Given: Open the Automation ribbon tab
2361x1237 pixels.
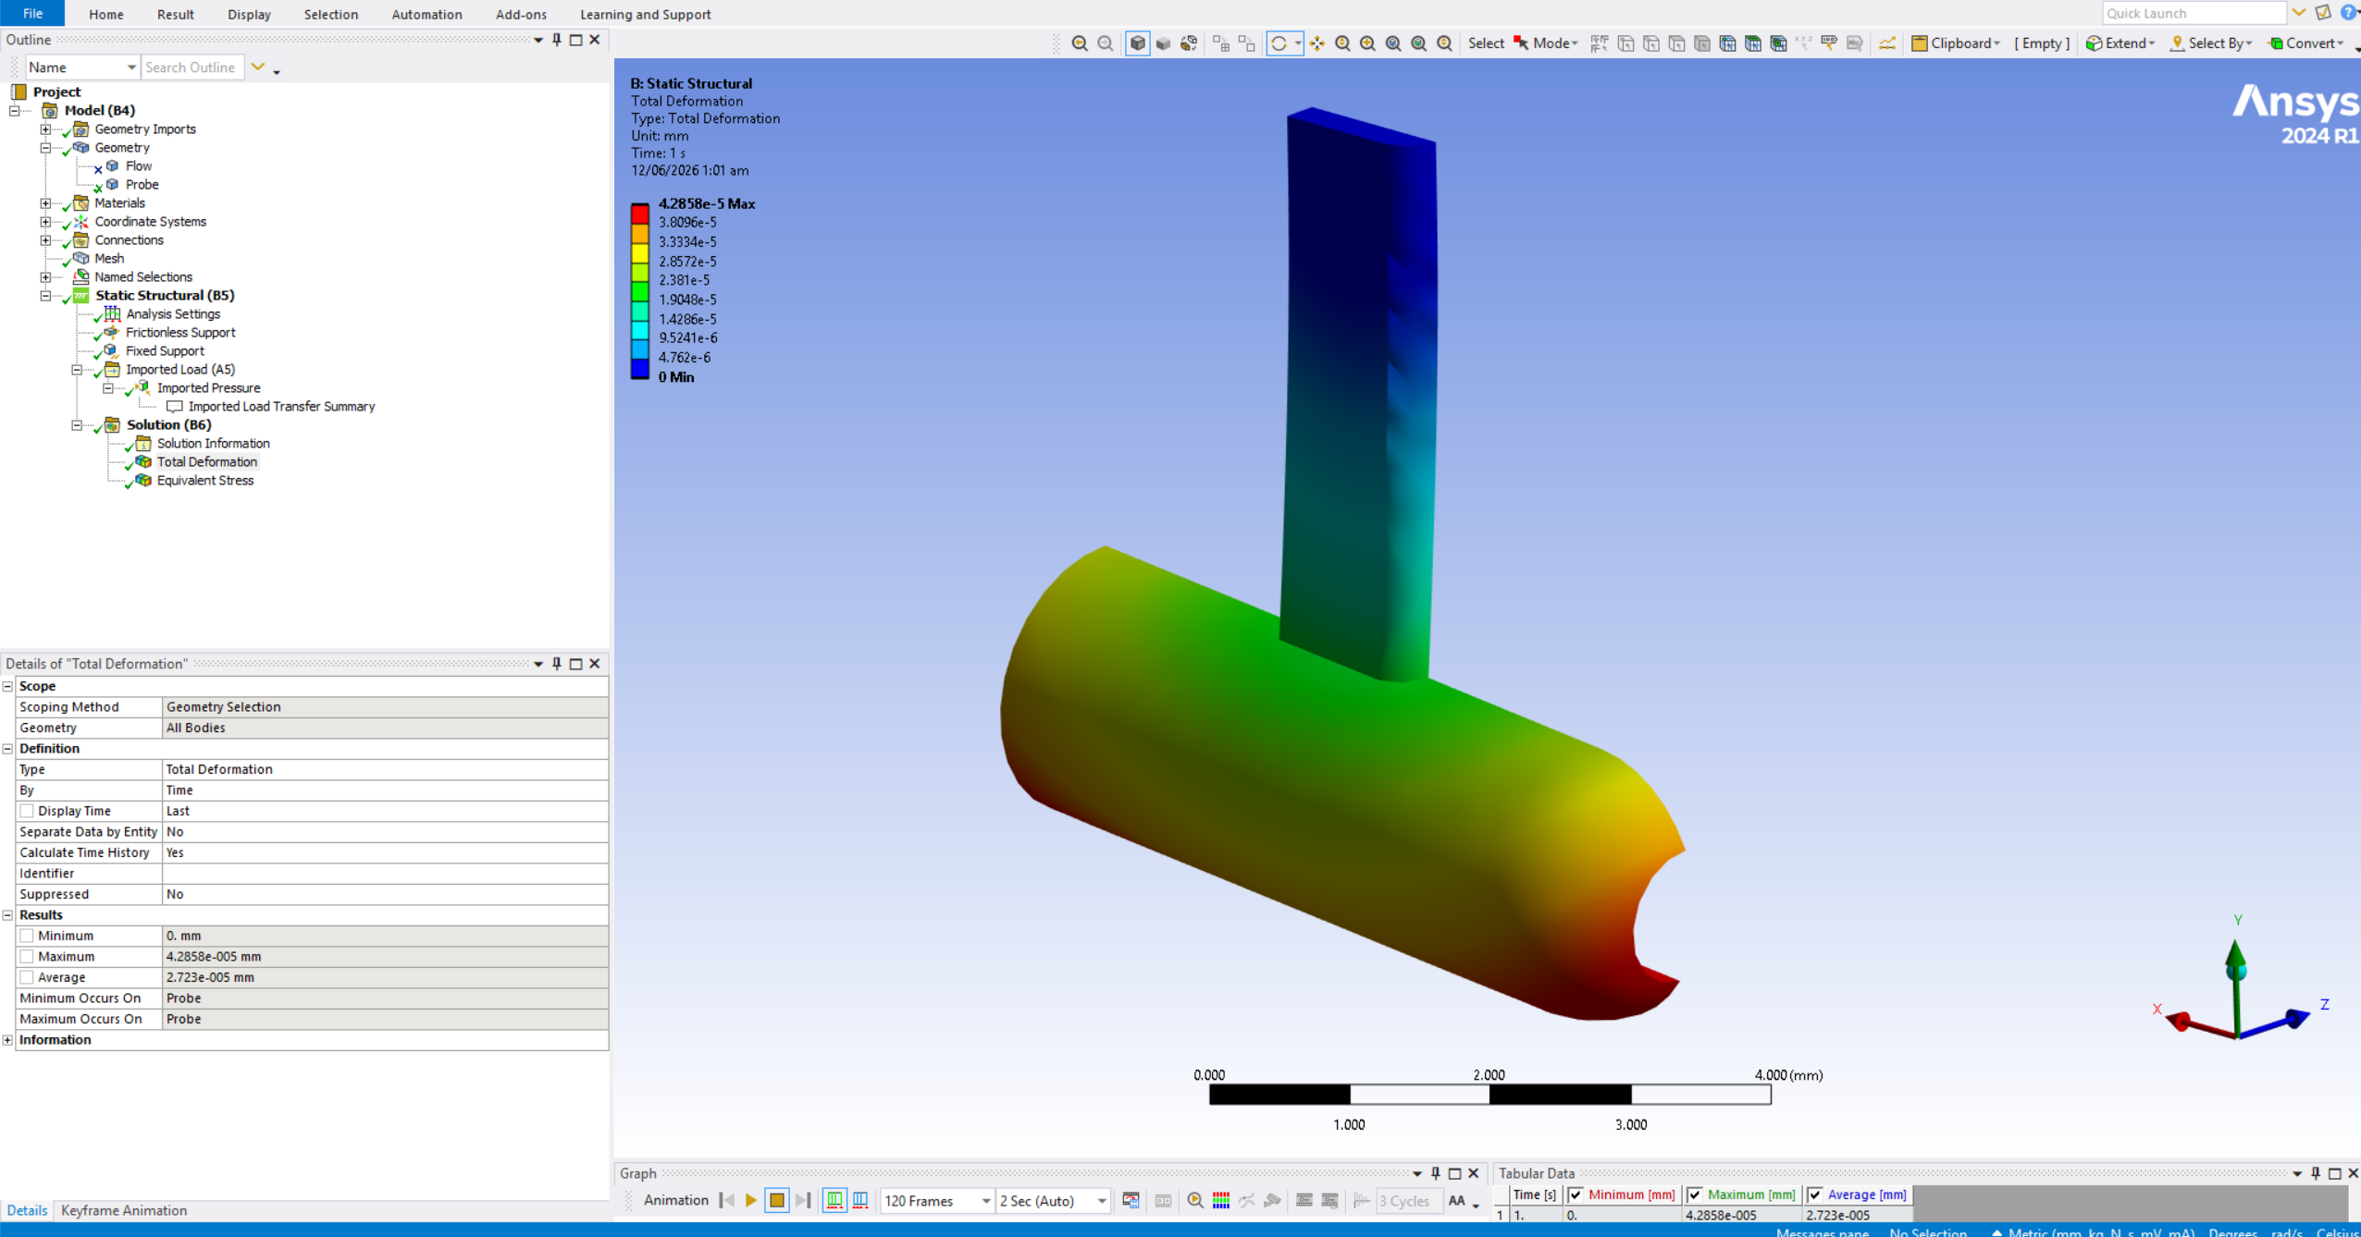Looking at the screenshot, I should [426, 14].
